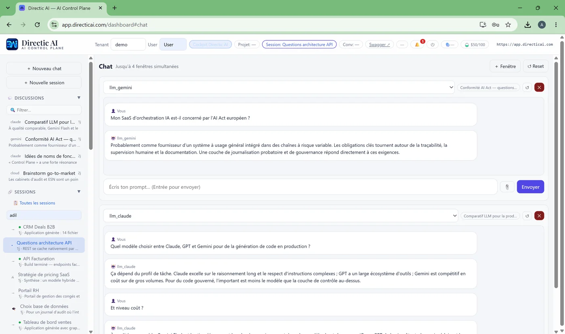Go back to the previous page

tap(9, 25)
